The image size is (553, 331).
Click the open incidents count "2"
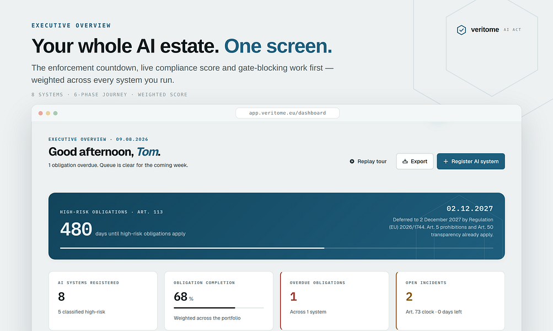click(409, 297)
